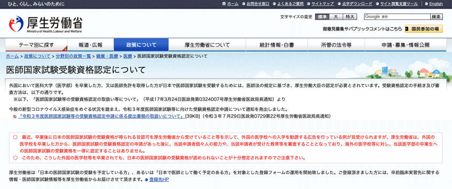Click the 医師国家試験受験資格認定について page heading
Screen dimensions: 452x189
click(75, 70)
